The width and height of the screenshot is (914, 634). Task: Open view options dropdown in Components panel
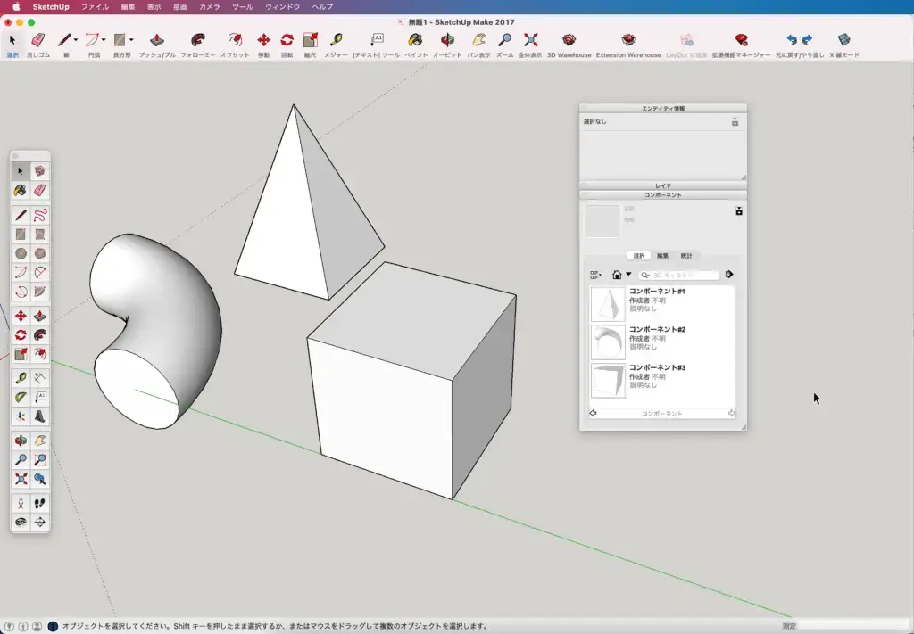[x=595, y=275]
